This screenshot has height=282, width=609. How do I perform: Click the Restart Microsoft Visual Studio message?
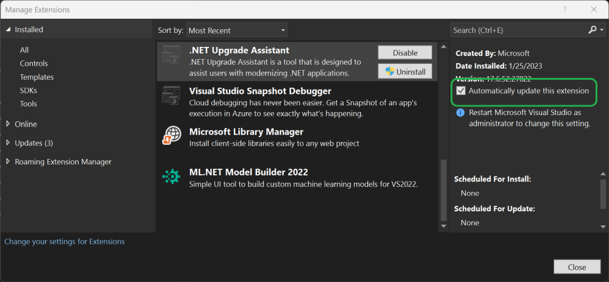pos(530,118)
